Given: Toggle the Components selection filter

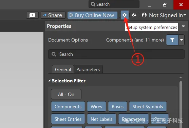Looking at the screenshot, I should [68, 107].
